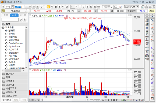
Task: Add the Bol Band indicator
Action: [x=147, y=55]
